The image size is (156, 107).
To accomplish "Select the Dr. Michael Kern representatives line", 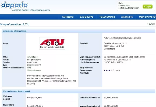I will 125,57.
